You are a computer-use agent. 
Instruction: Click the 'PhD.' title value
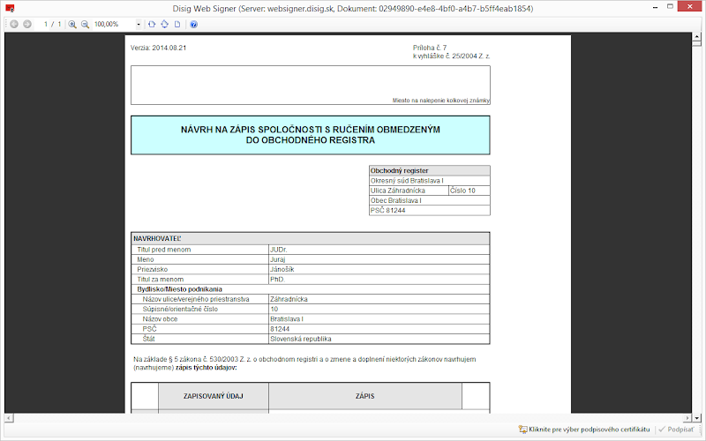coord(277,279)
